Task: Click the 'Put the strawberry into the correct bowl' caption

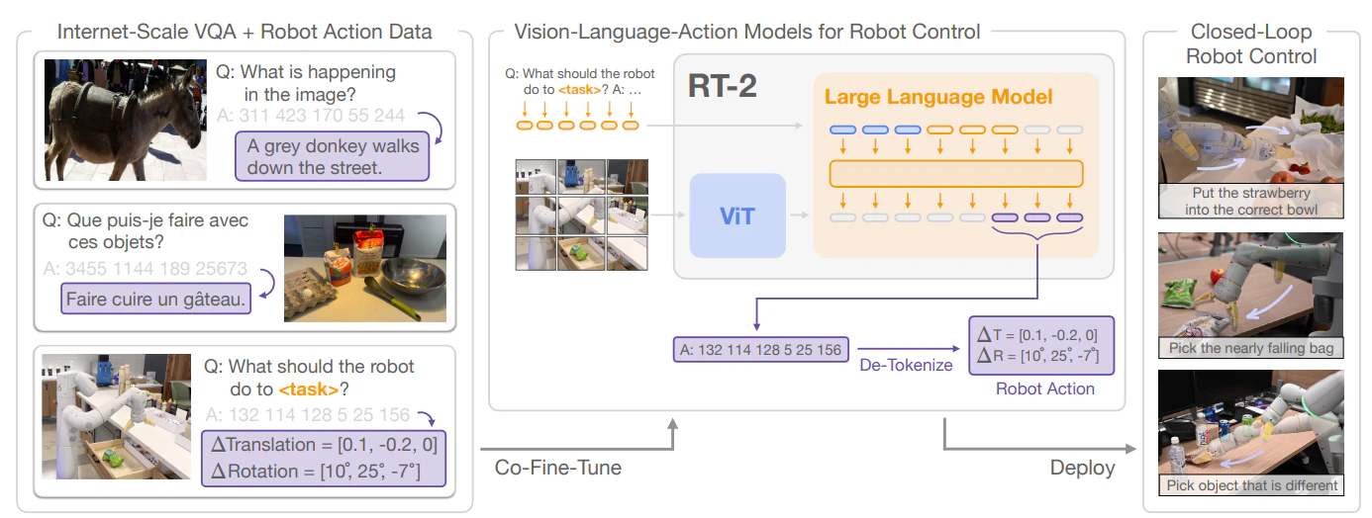Action: [1252, 202]
